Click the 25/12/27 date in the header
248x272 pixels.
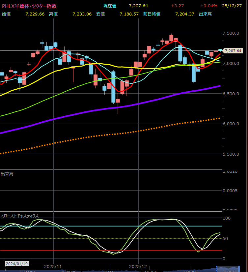click(x=234, y=6)
